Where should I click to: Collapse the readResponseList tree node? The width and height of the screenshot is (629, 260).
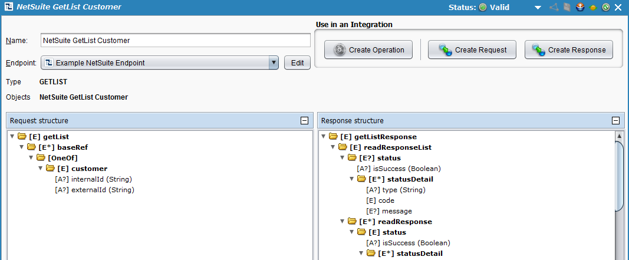[333, 147]
